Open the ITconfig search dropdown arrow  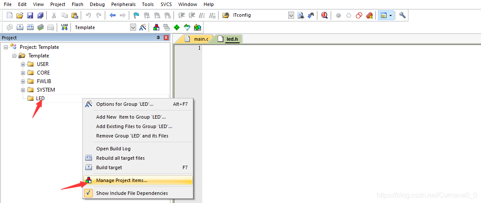(291, 15)
